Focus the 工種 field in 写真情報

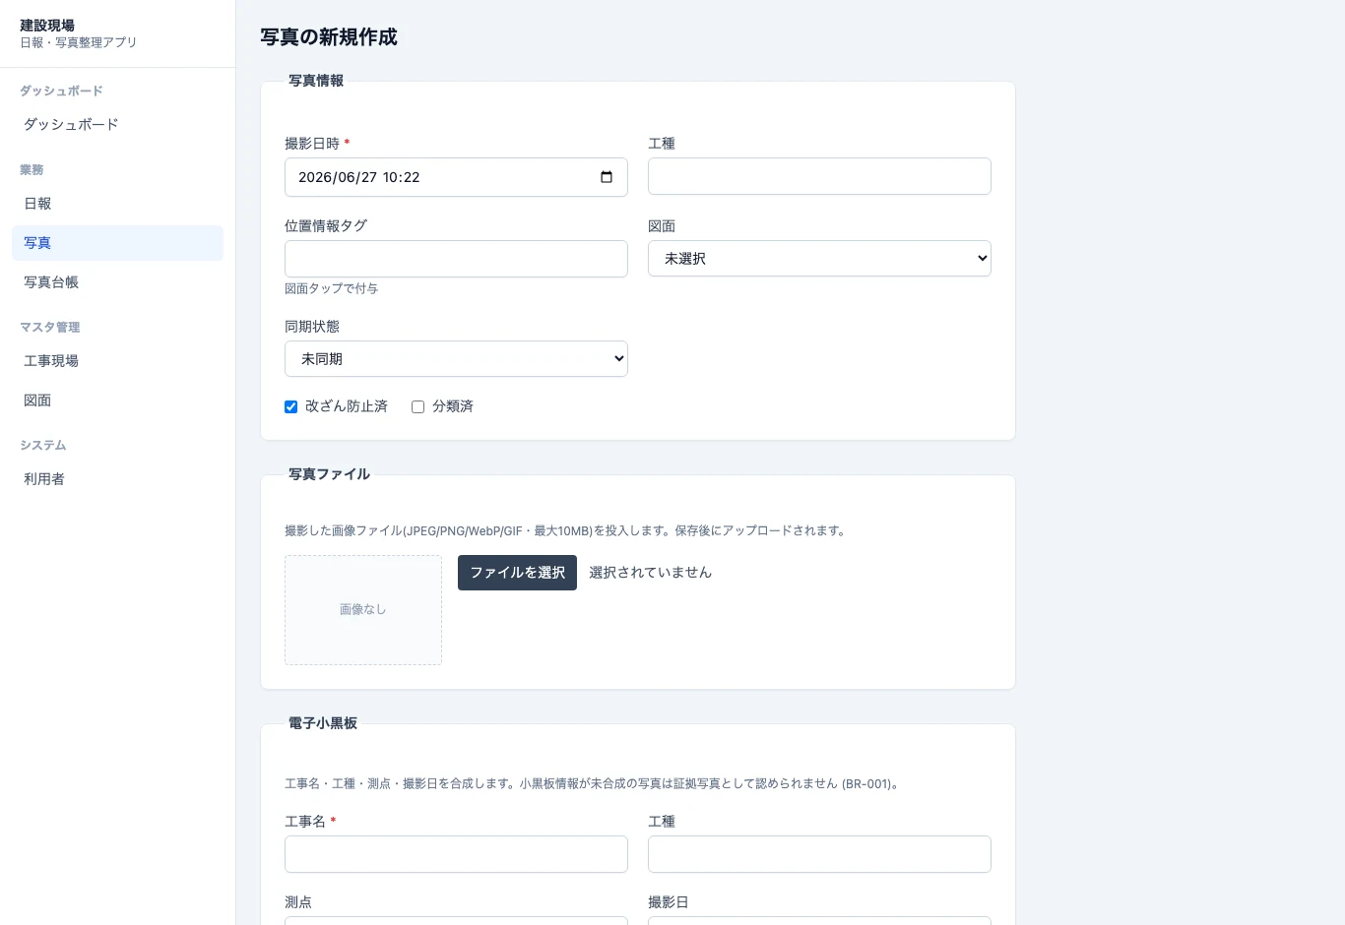819,176
